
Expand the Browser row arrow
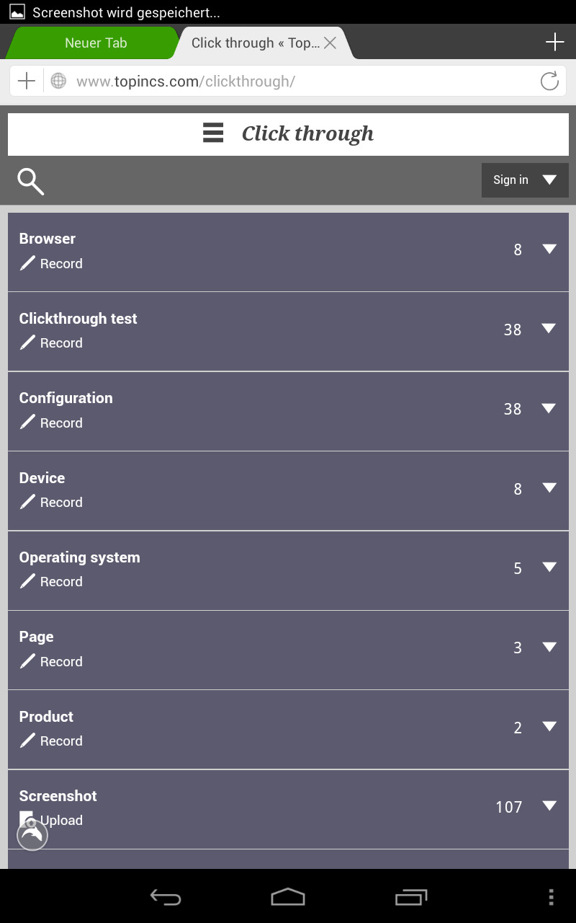(x=549, y=249)
